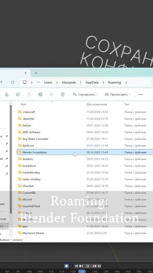Expand the chevron after Alexsandr in breadcrumb
This screenshot has height=273, width=153.
(81, 82)
